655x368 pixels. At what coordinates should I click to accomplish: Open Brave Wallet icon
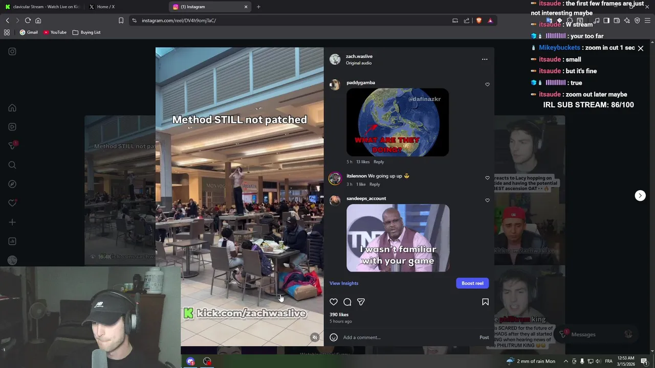click(617, 20)
